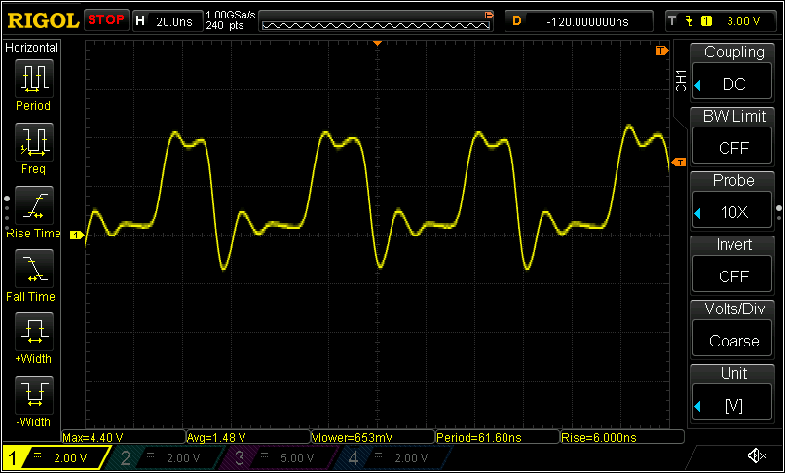
Task: Open the Unit [V] dropdown
Action: [732, 392]
